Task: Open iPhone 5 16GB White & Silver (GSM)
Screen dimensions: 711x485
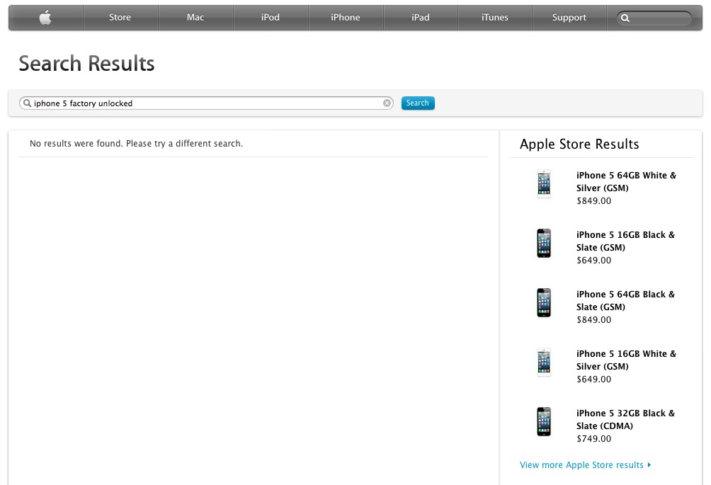Action: [x=626, y=360]
